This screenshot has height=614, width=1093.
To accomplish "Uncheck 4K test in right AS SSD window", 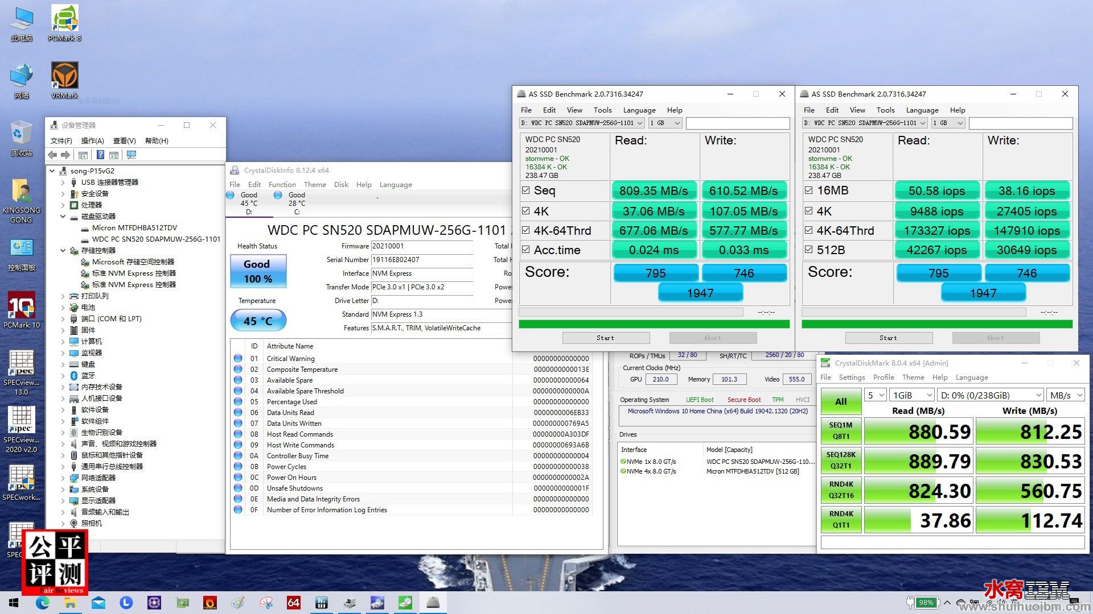I will pyautogui.click(x=808, y=211).
